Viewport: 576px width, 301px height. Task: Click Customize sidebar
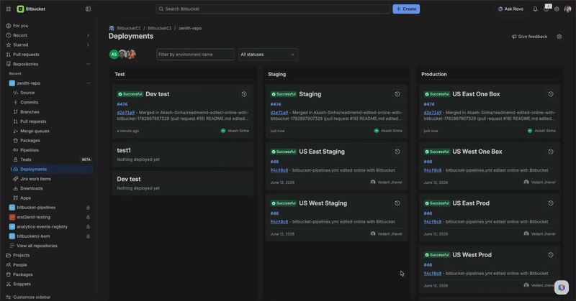click(x=32, y=297)
